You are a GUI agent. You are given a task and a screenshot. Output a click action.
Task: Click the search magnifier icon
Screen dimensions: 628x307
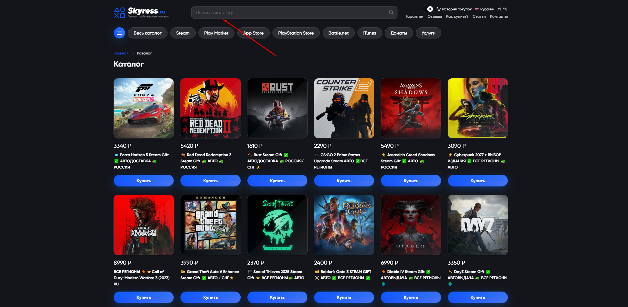pos(391,13)
